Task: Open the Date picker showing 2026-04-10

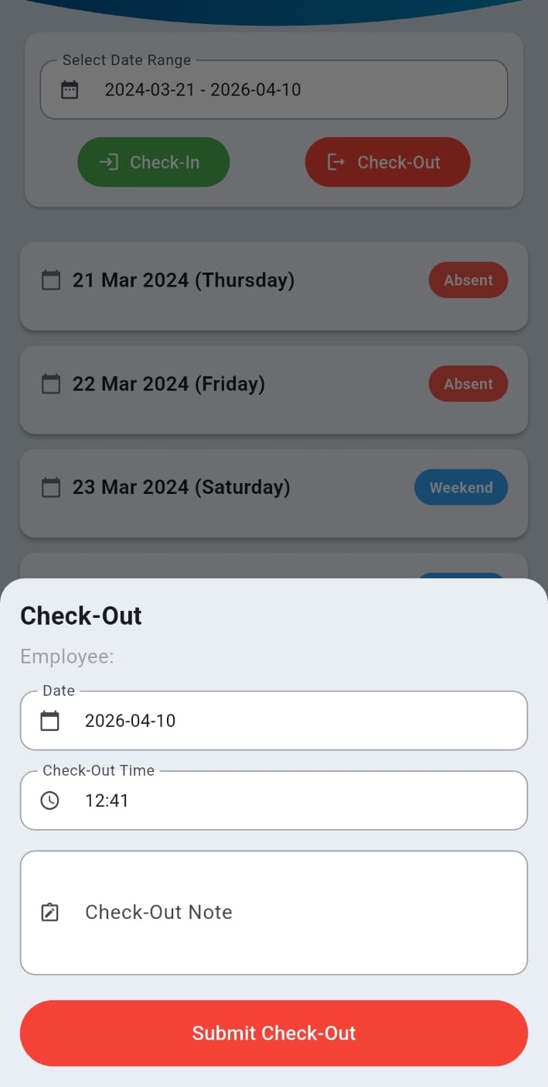Action: point(274,721)
